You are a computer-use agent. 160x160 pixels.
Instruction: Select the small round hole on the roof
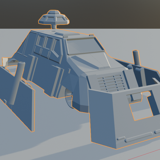point(53,31)
